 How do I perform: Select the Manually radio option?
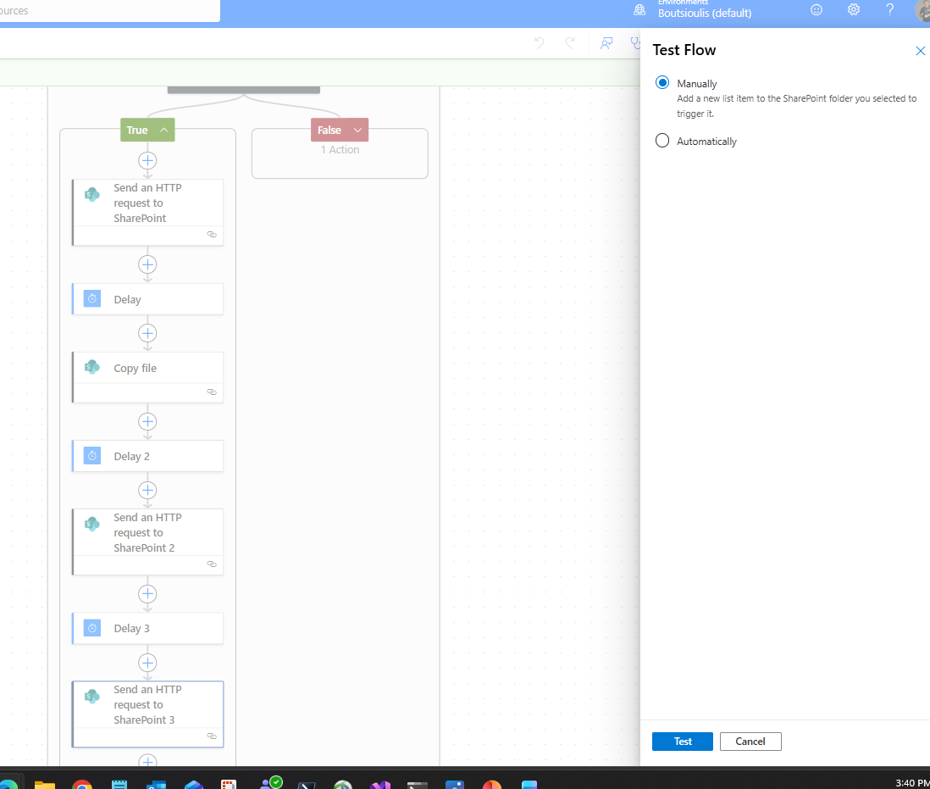click(x=662, y=83)
